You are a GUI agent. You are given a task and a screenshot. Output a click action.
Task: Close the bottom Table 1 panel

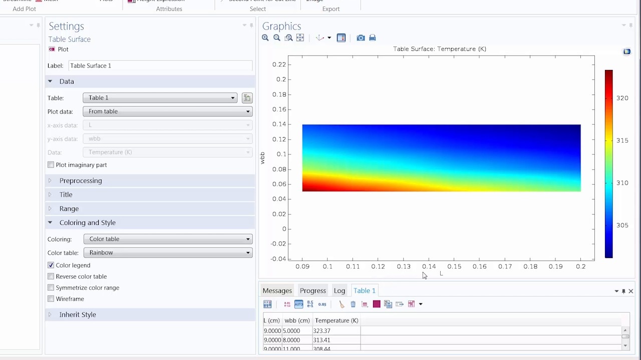(x=631, y=291)
